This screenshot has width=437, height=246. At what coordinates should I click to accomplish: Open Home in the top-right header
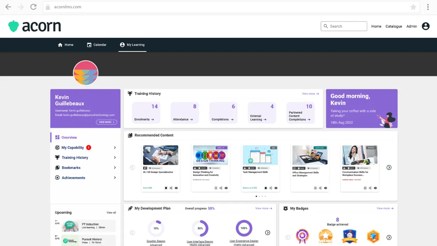(376, 26)
